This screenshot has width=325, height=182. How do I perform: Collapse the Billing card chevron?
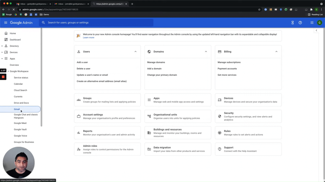point(276,52)
